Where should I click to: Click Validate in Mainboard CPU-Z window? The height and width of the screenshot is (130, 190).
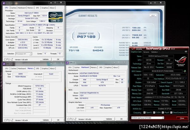[x=109, y=119]
